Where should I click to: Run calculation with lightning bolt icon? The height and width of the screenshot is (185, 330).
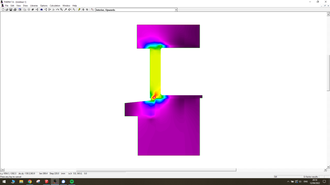pyautogui.click(x=79, y=10)
